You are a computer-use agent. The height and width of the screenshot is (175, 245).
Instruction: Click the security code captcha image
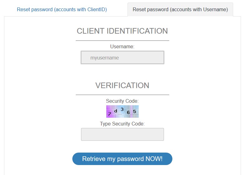[x=122, y=111]
